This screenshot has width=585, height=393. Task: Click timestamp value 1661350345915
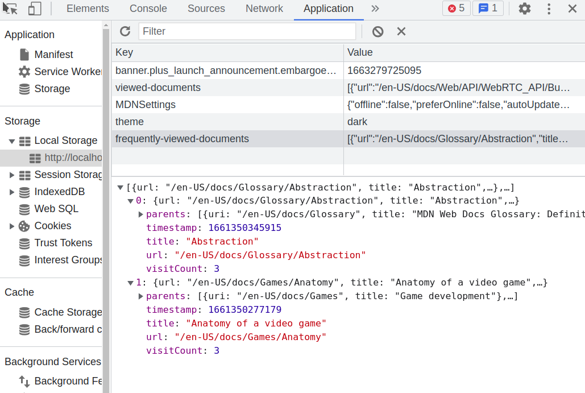pyautogui.click(x=244, y=228)
